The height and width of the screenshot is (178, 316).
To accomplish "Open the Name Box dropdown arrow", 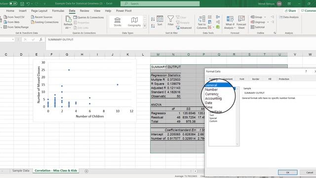I will pos(13,40).
